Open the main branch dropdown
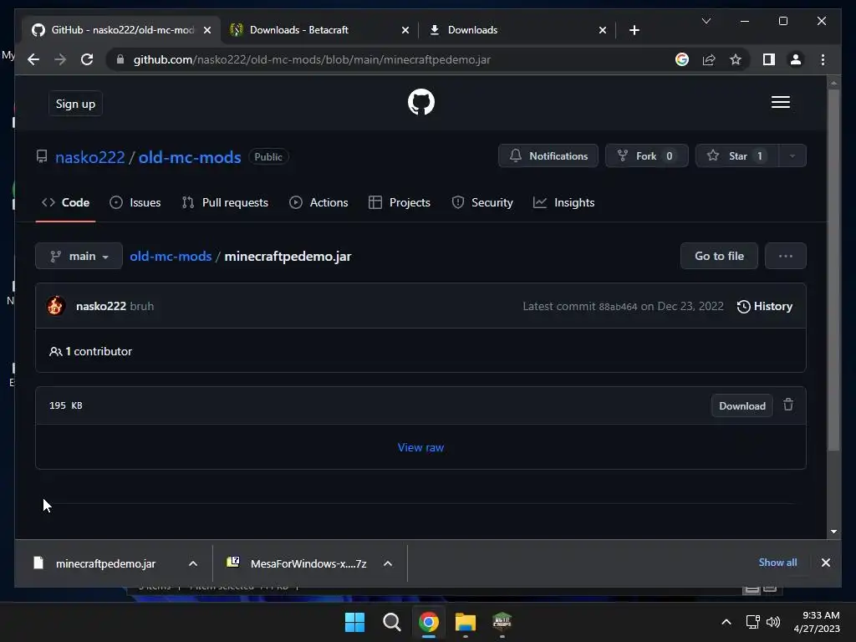The image size is (856, 642). pyautogui.click(x=79, y=256)
